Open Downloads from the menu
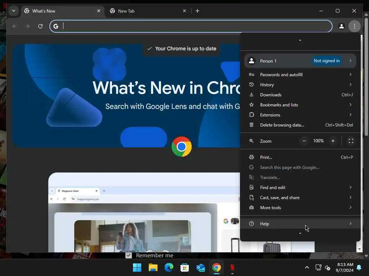This screenshot has height=276, width=369. click(300, 95)
